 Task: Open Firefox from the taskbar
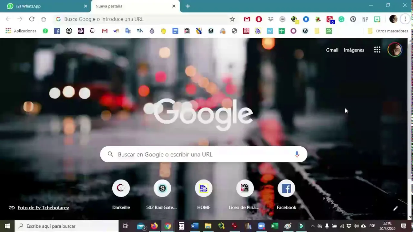click(154, 226)
